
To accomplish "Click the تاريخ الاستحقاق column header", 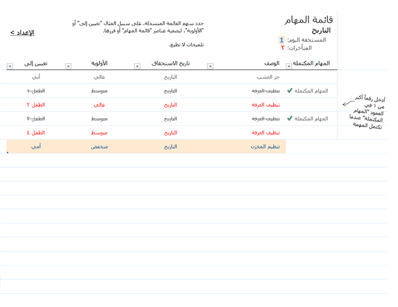I will pyautogui.click(x=170, y=63).
